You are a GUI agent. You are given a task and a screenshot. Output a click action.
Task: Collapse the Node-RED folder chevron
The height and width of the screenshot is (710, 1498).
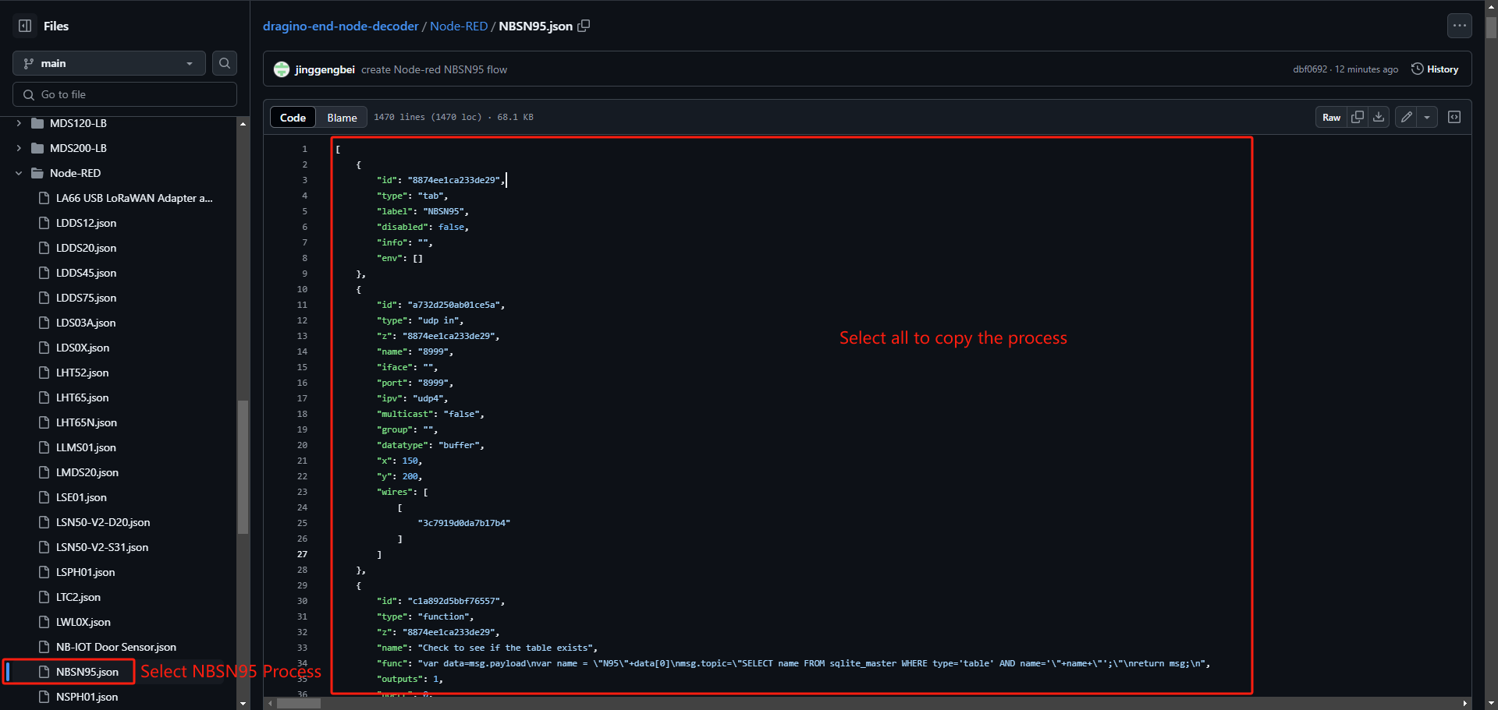click(x=19, y=173)
